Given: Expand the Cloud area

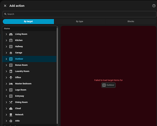Looking at the screenshot, I should point(6,109).
